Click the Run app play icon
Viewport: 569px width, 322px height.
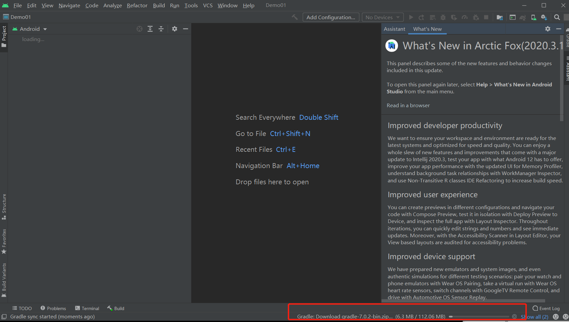(x=411, y=17)
